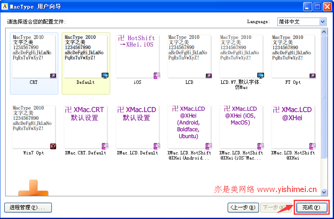This screenshot has height=219, width=334.
Task: Select the Default profile preview thumbnail
Action: click(x=86, y=56)
